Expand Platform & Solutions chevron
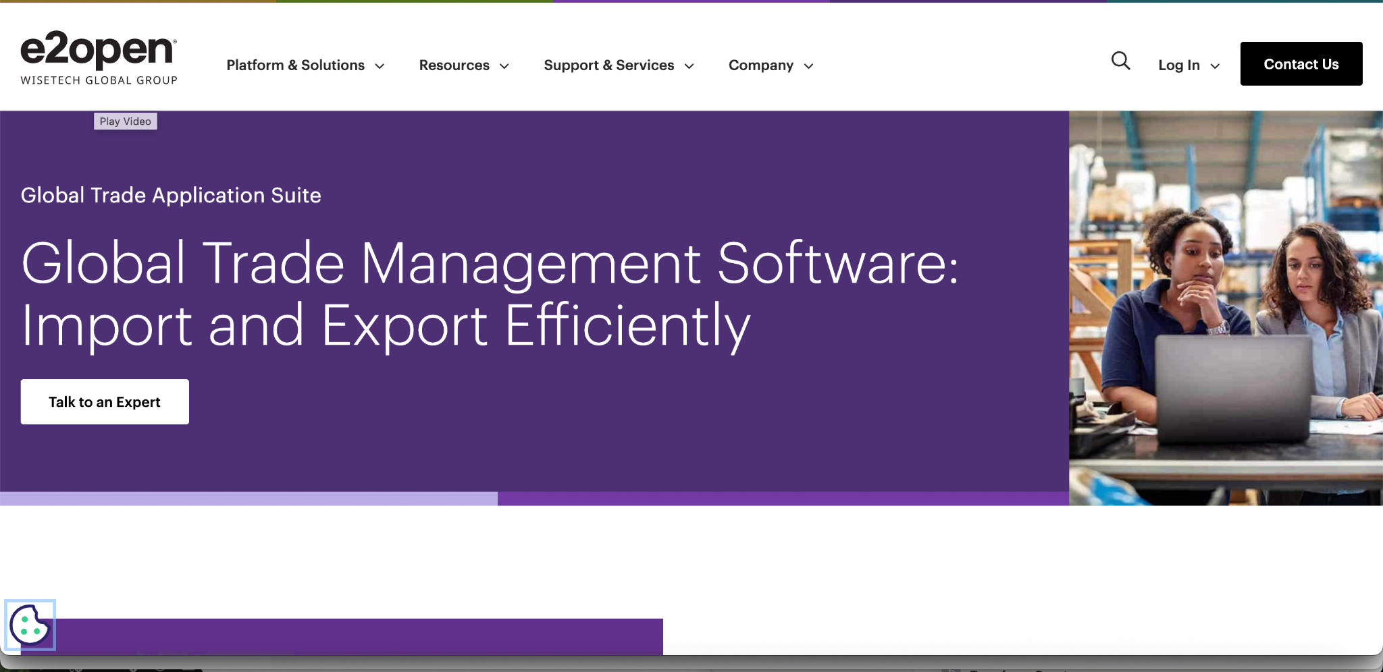Viewport: 1383px width, 672px height. (380, 66)
